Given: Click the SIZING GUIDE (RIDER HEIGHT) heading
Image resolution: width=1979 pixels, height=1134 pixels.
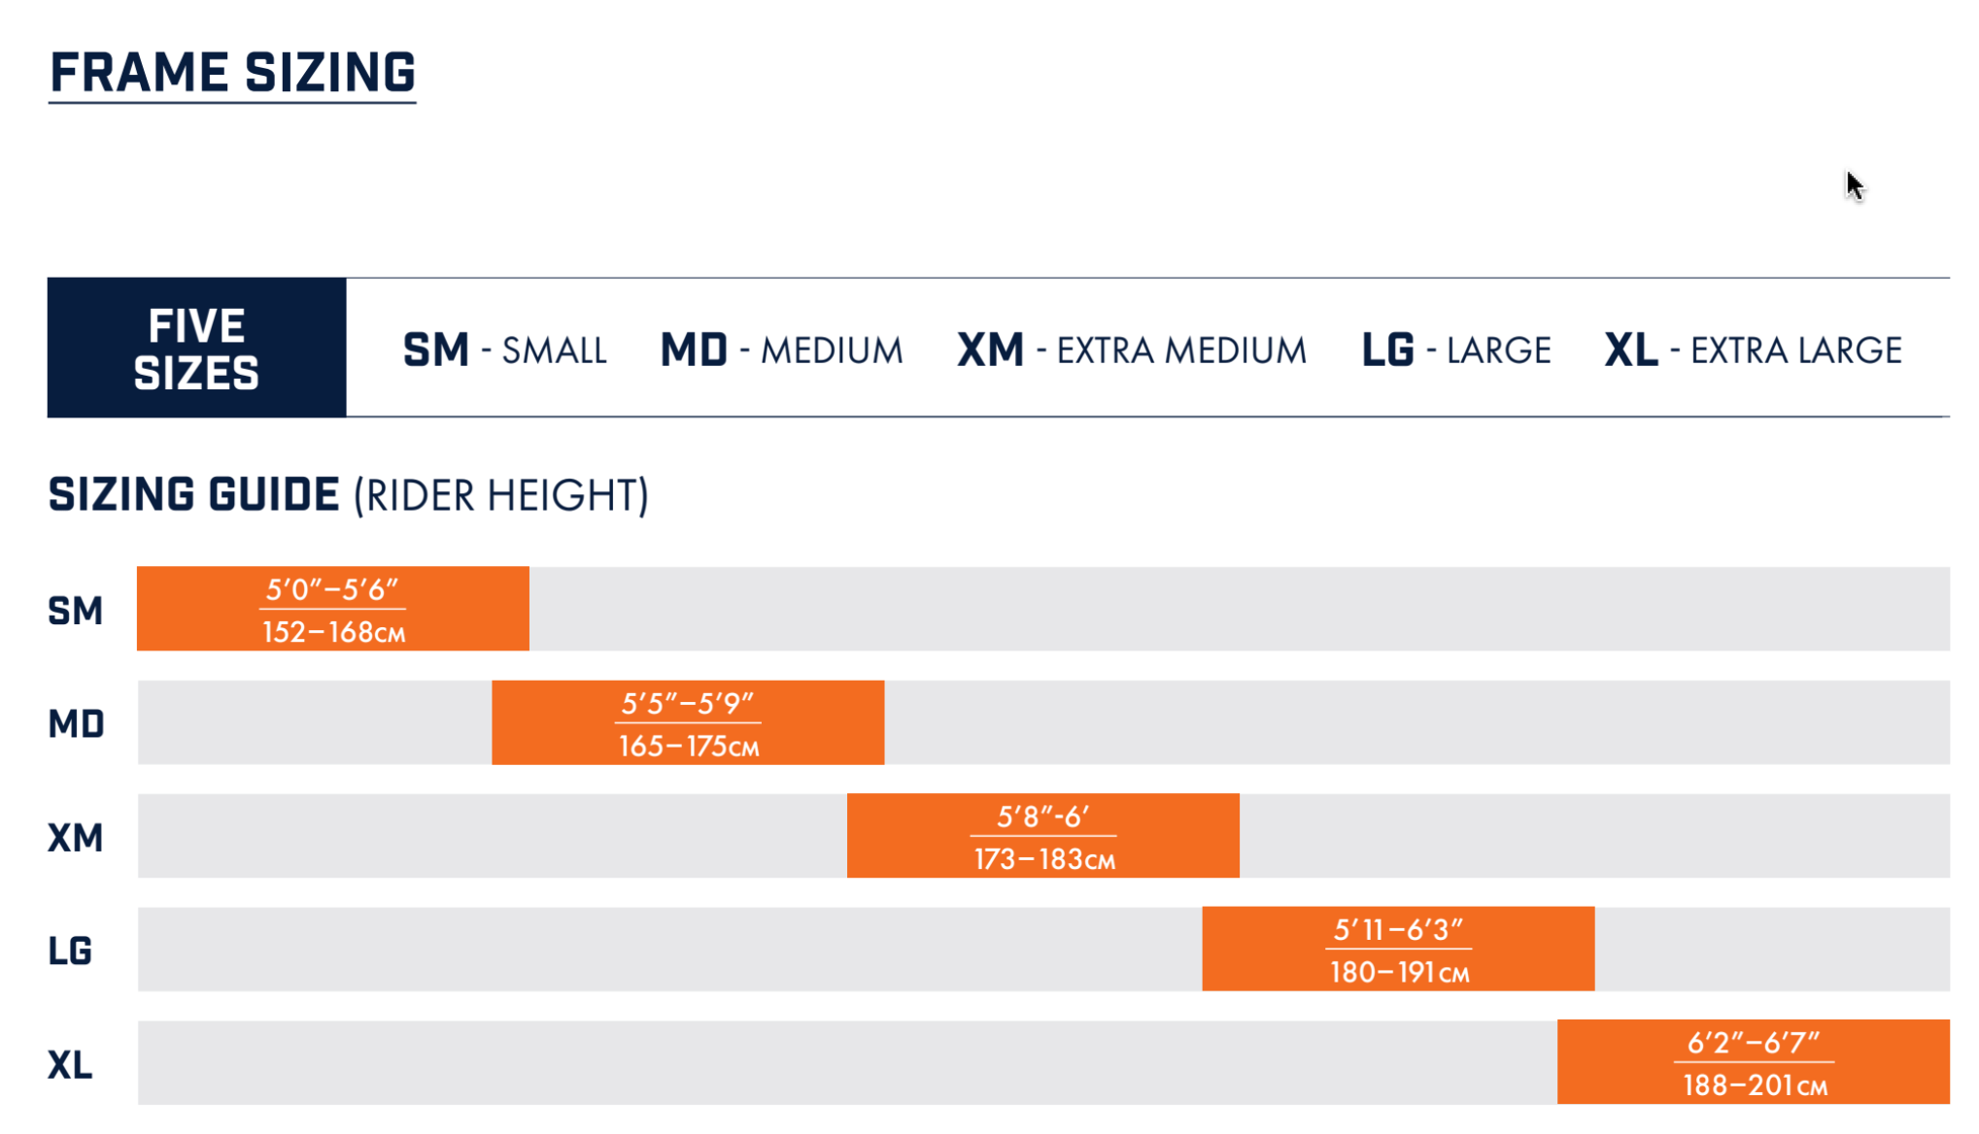Looking at the screenshot, I should pyautogui.click(x=348, y=495).
